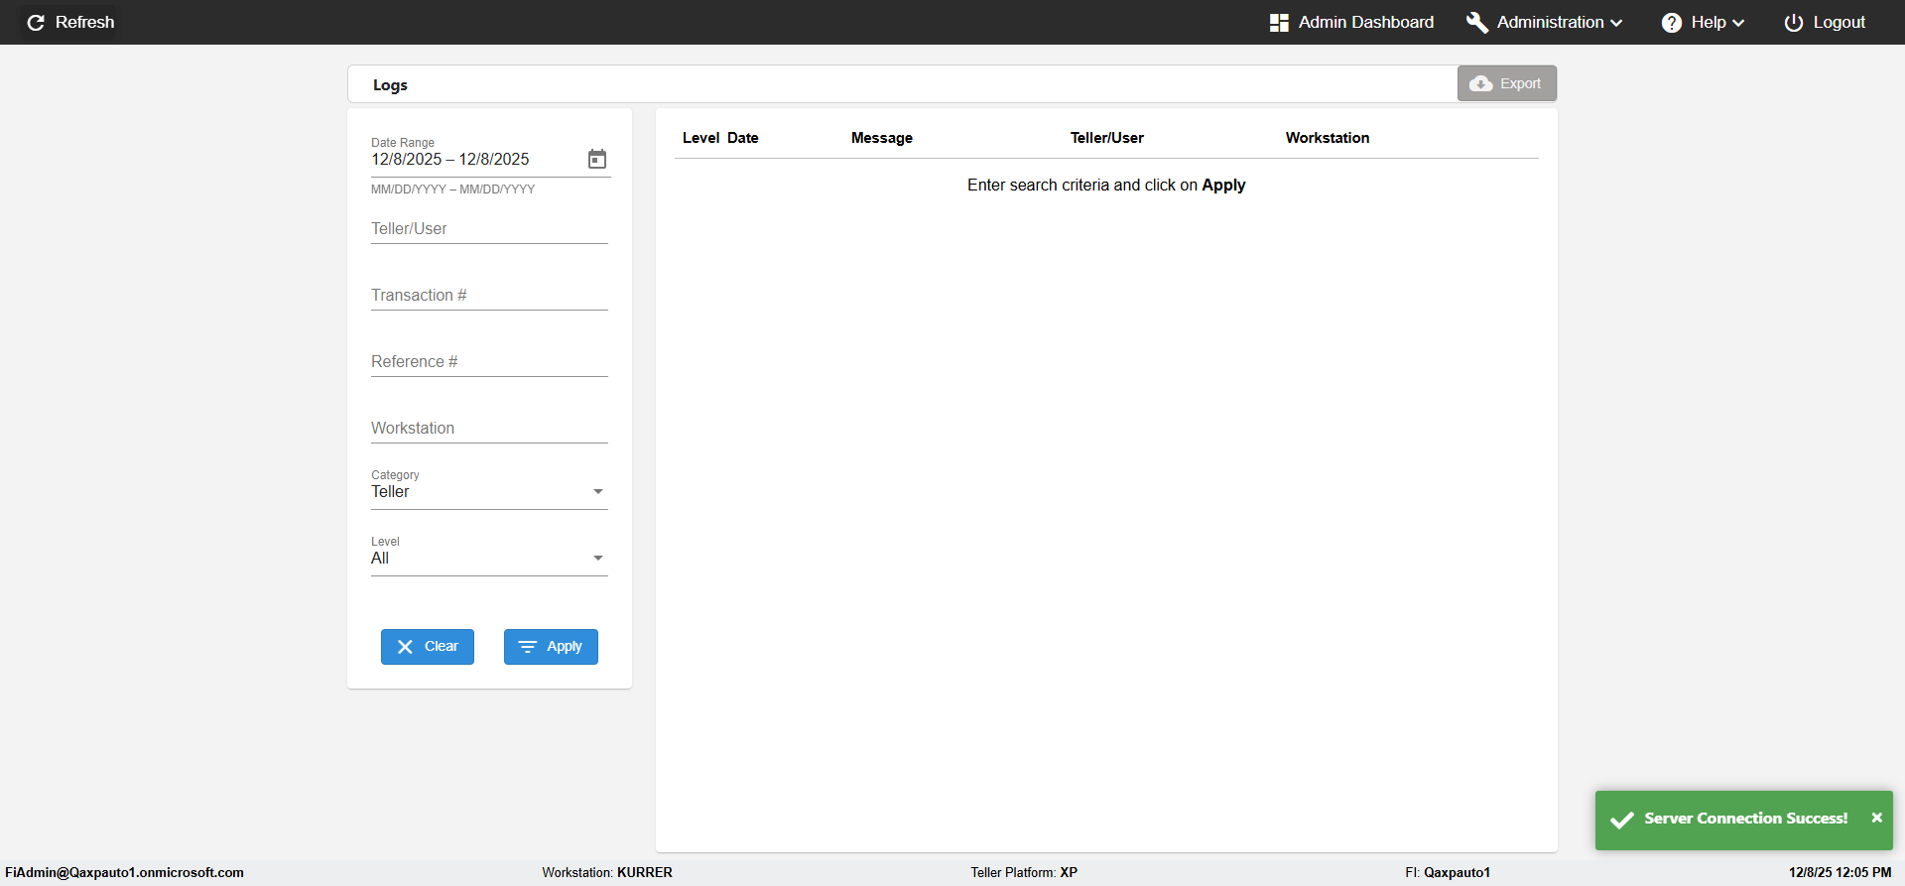Open the Category dropdown showing Teller

click(489, 491)
